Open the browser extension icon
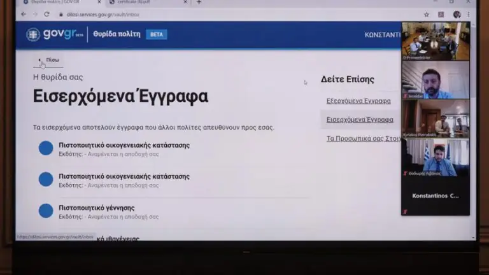 tap(441, 15)
